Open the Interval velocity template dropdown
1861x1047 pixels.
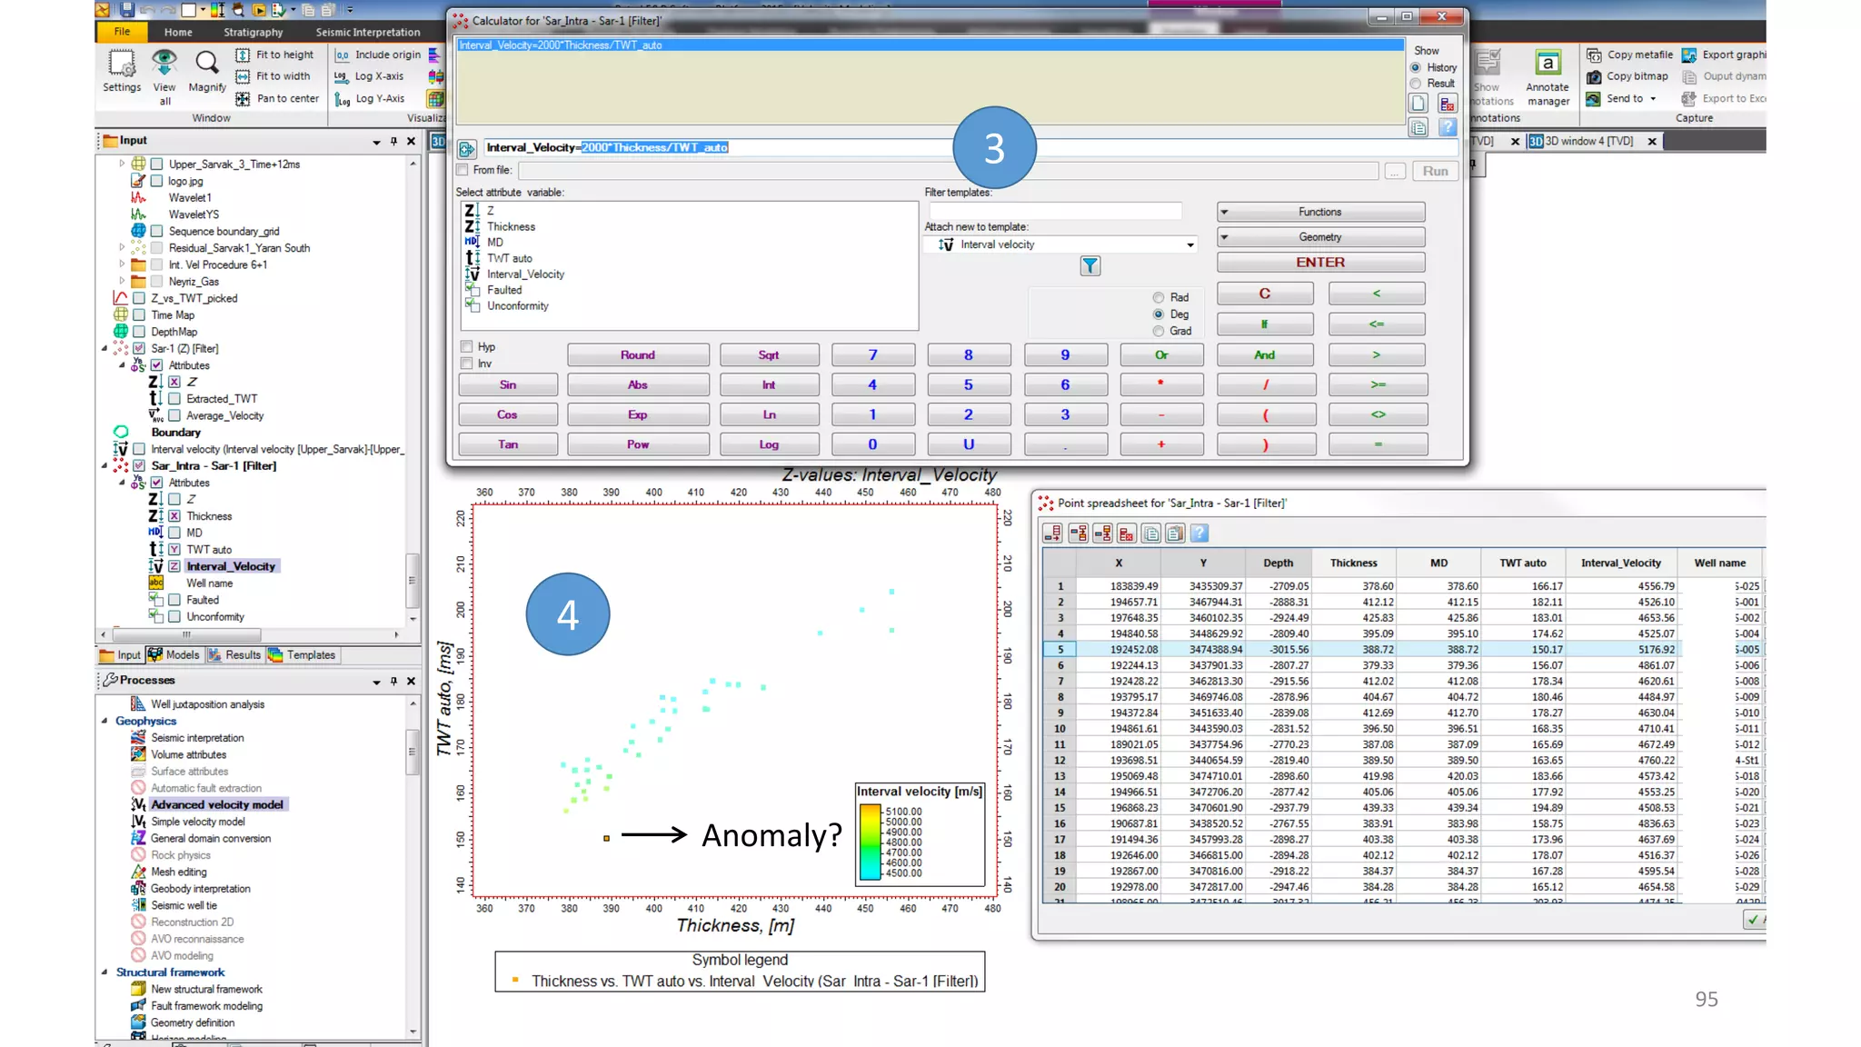pyautogui.click(x=1189, y=244)
